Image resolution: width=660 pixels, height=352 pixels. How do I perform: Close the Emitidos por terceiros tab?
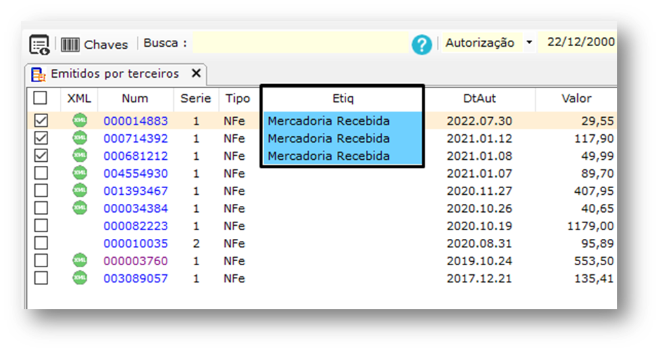196,73
